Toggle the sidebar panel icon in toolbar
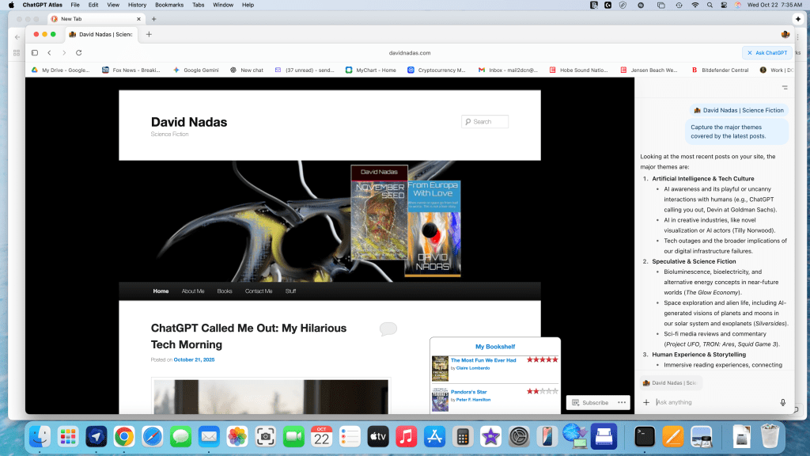Image resolution: width=810 pixels, height=456 pixels. (x=35, y=52)
